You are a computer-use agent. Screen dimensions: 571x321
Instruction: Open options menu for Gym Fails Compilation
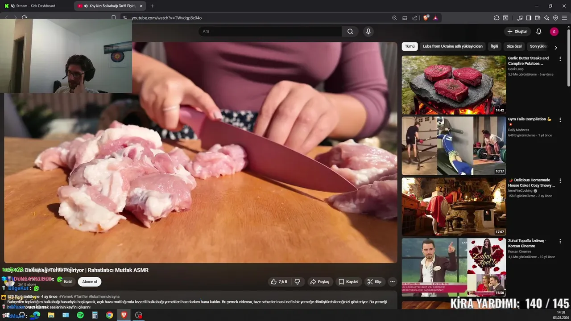pos(560,119)
